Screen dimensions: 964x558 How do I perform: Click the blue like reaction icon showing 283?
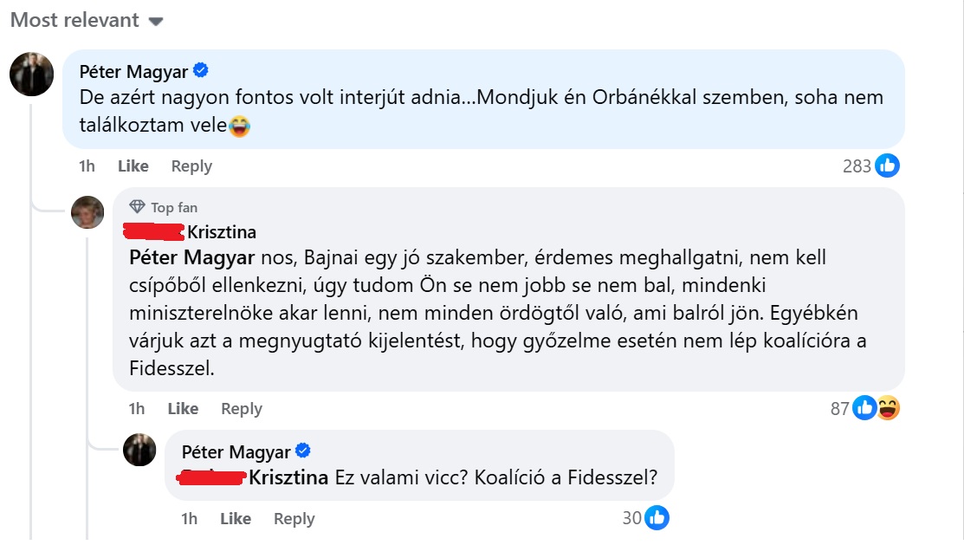tap(887, 165)
